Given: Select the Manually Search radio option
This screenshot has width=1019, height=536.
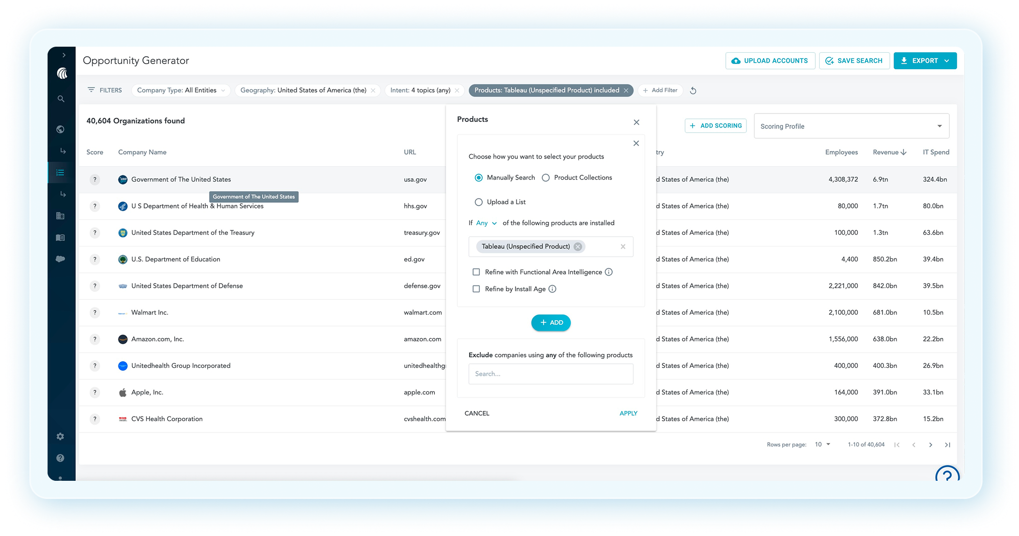Looking at the screenshot, I should [x=479, y=178].
